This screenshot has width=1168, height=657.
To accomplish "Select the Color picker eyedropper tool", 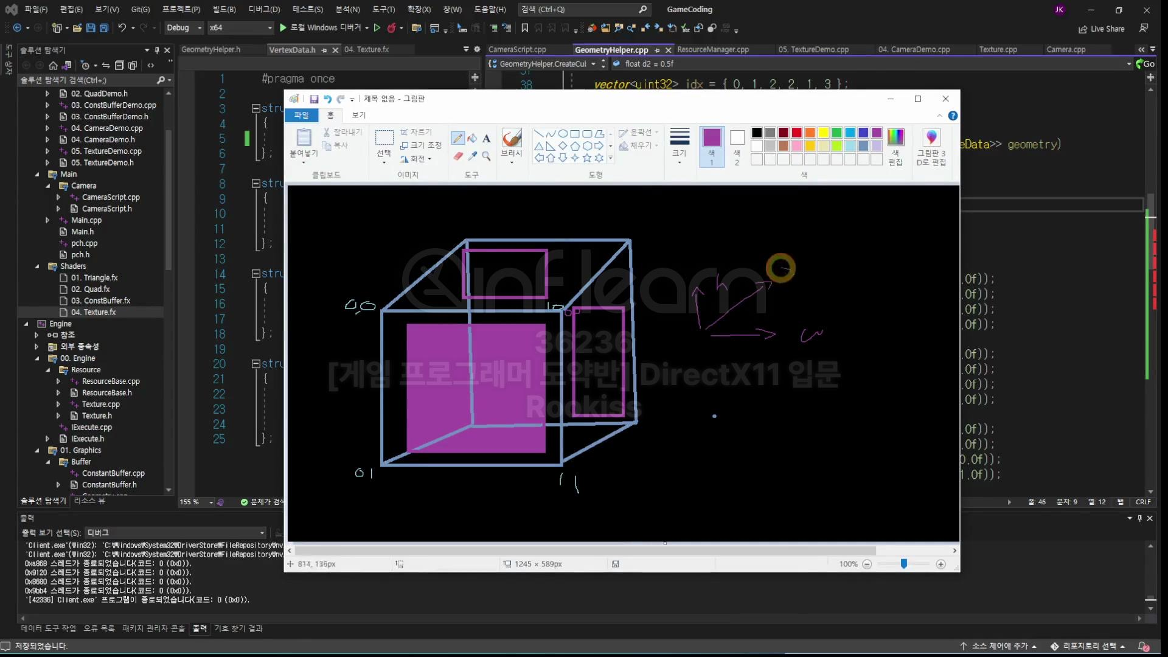I will (472, 156).
